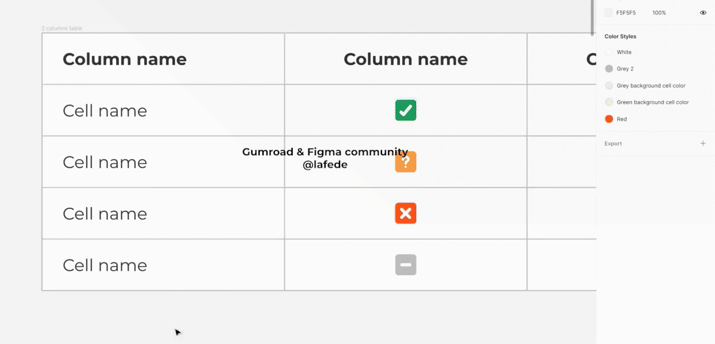Click the orange question mark icon
This screenshot has height=344, width=715.
point(406,162)
